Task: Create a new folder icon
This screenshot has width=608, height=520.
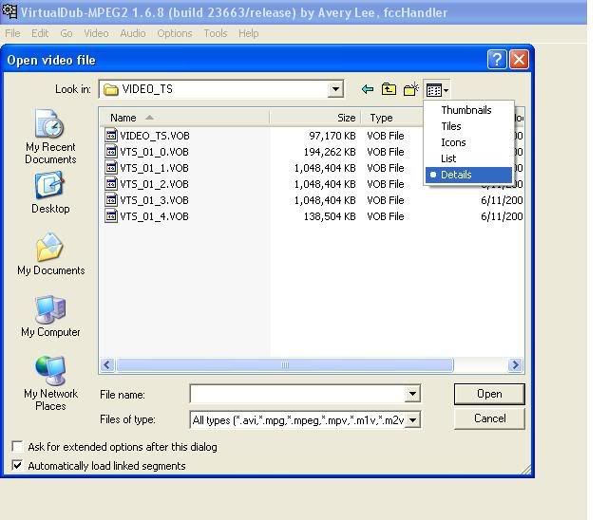Action: [411, 89]
